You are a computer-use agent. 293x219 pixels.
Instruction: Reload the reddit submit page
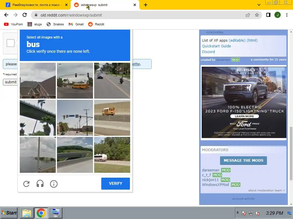click(25, 15)
